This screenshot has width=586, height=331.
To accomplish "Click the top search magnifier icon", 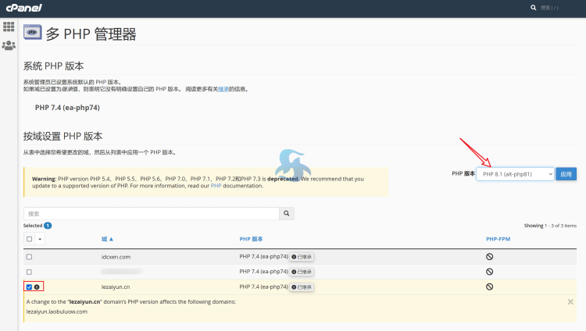I will click(534, 8).
